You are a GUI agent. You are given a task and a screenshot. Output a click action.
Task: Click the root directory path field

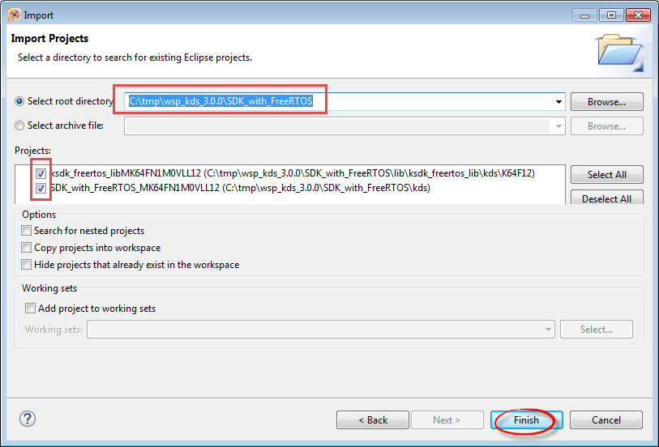click(x=340, y=102)
